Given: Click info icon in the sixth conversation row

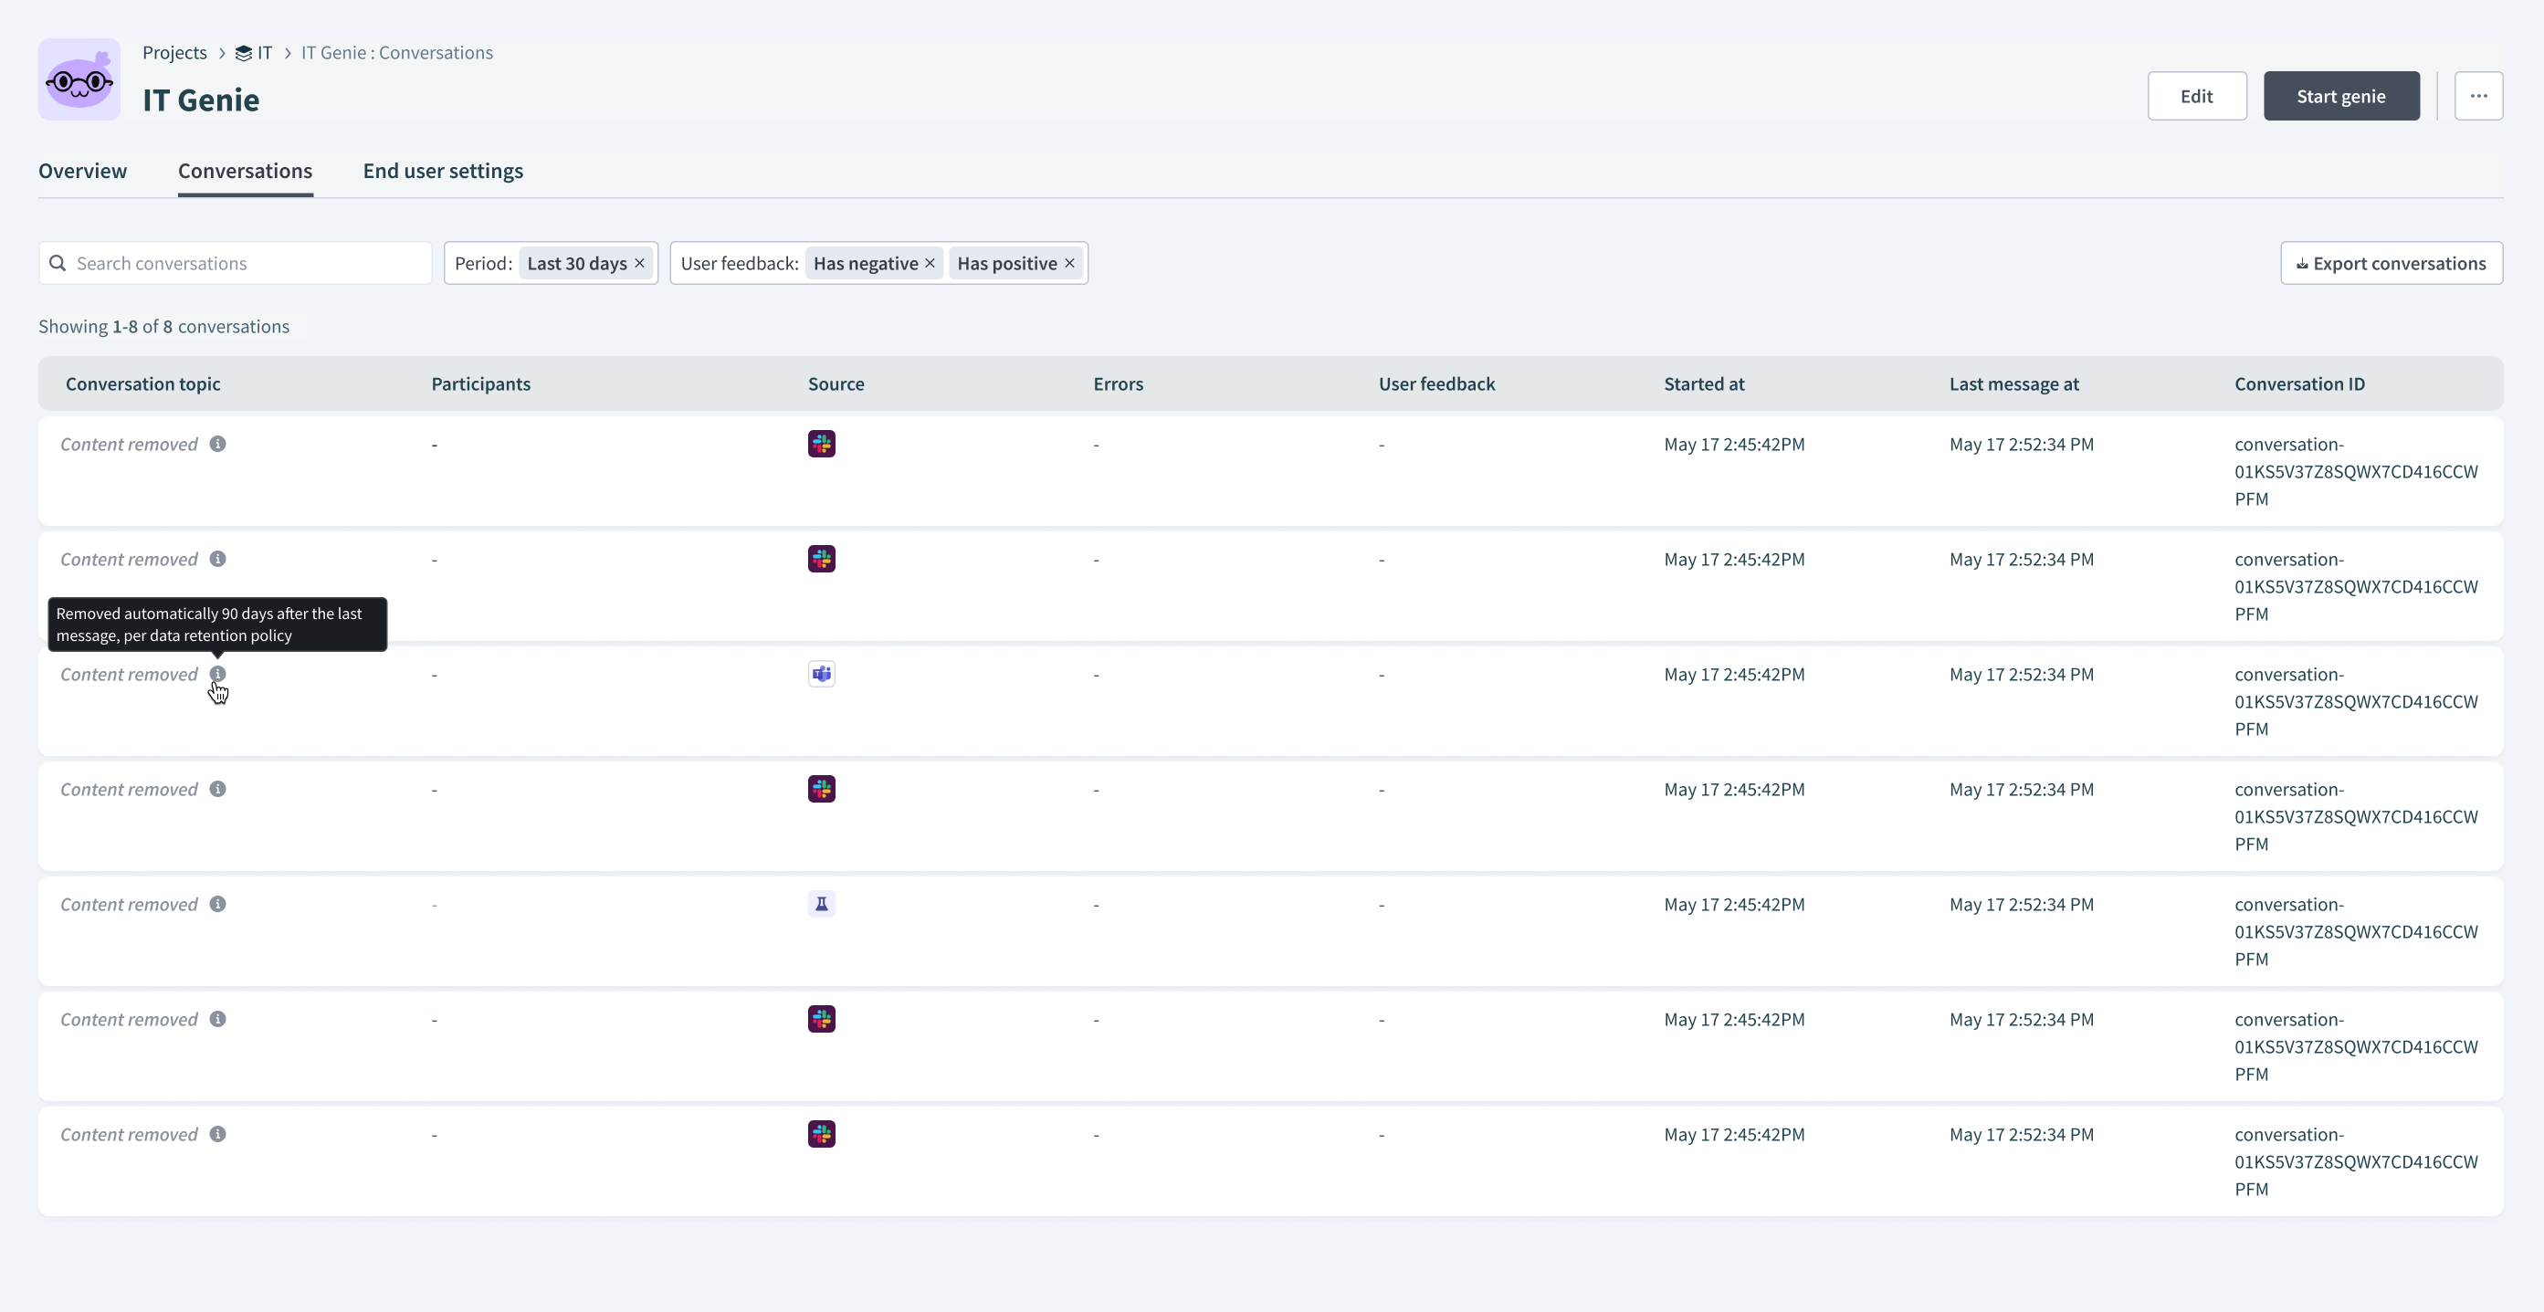Looking at the screenshot, I should 217,1019.
